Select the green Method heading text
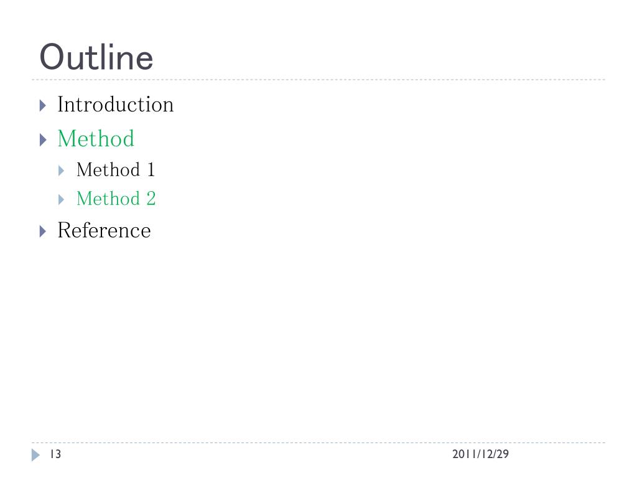The height and width of the screenshot is (478, 637). pyautogui.click(x=96, y=139)
